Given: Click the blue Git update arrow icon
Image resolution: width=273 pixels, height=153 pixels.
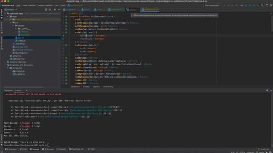Looking at the screenshot, I should click(246, 6).
